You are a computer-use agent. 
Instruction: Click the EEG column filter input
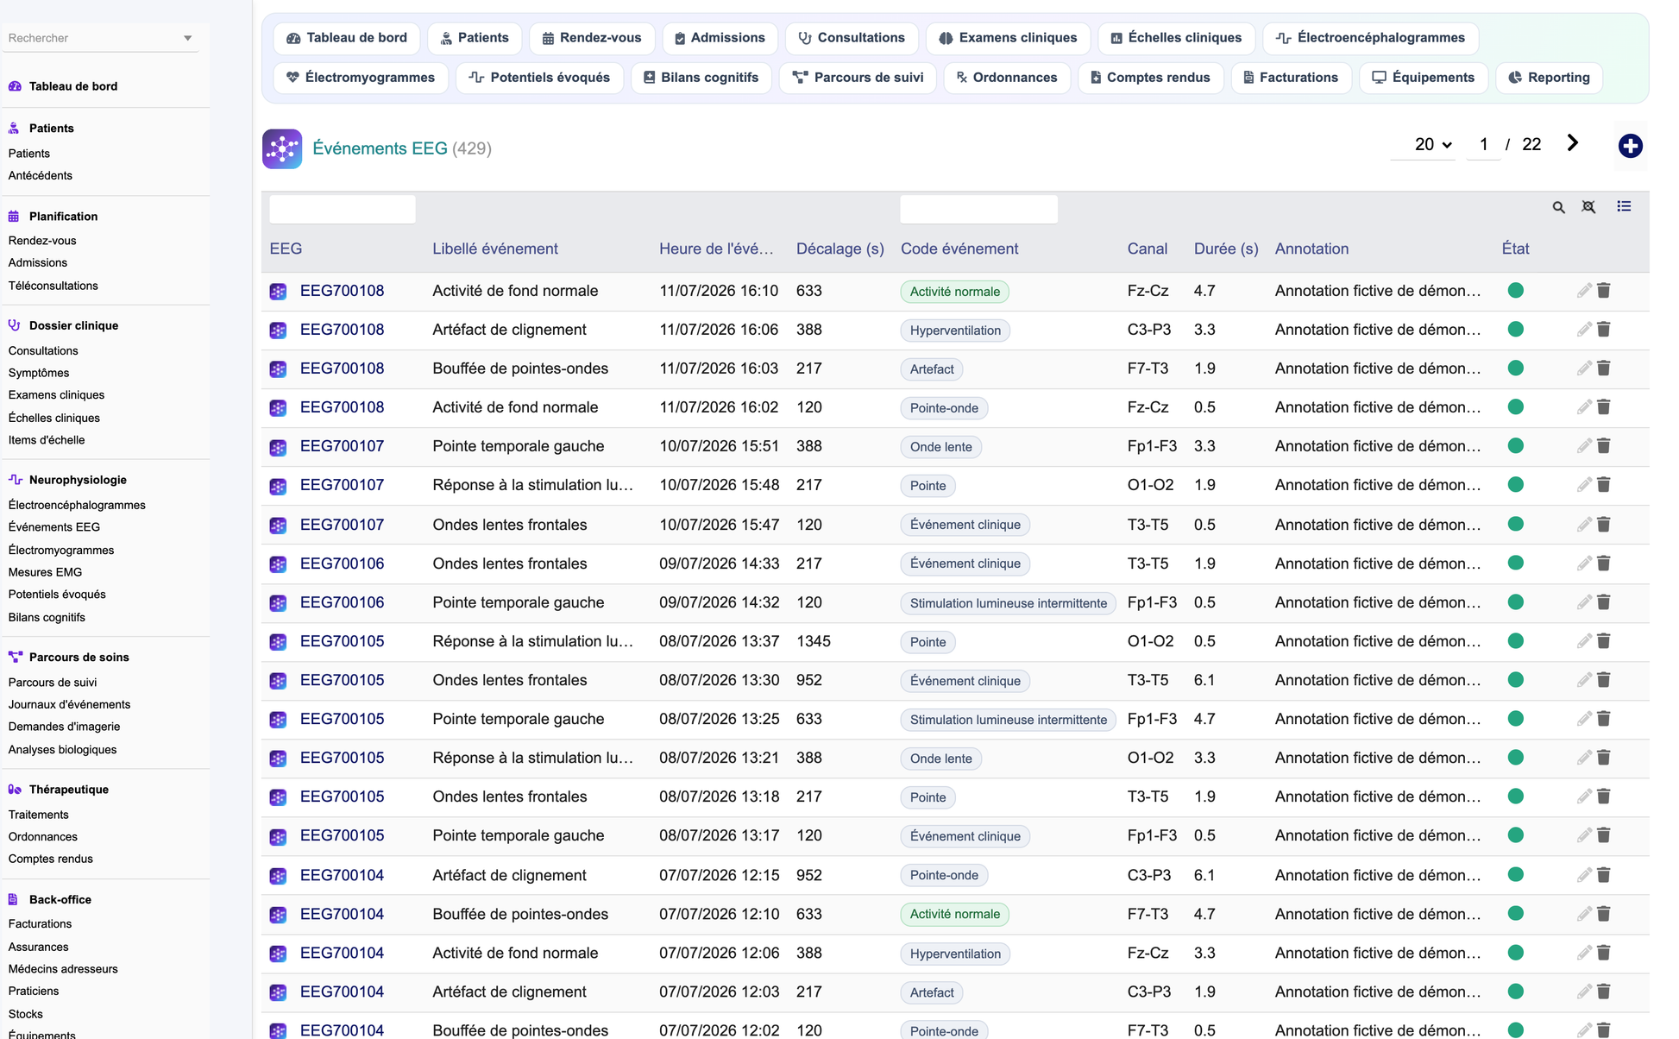[x=342, y=210]
